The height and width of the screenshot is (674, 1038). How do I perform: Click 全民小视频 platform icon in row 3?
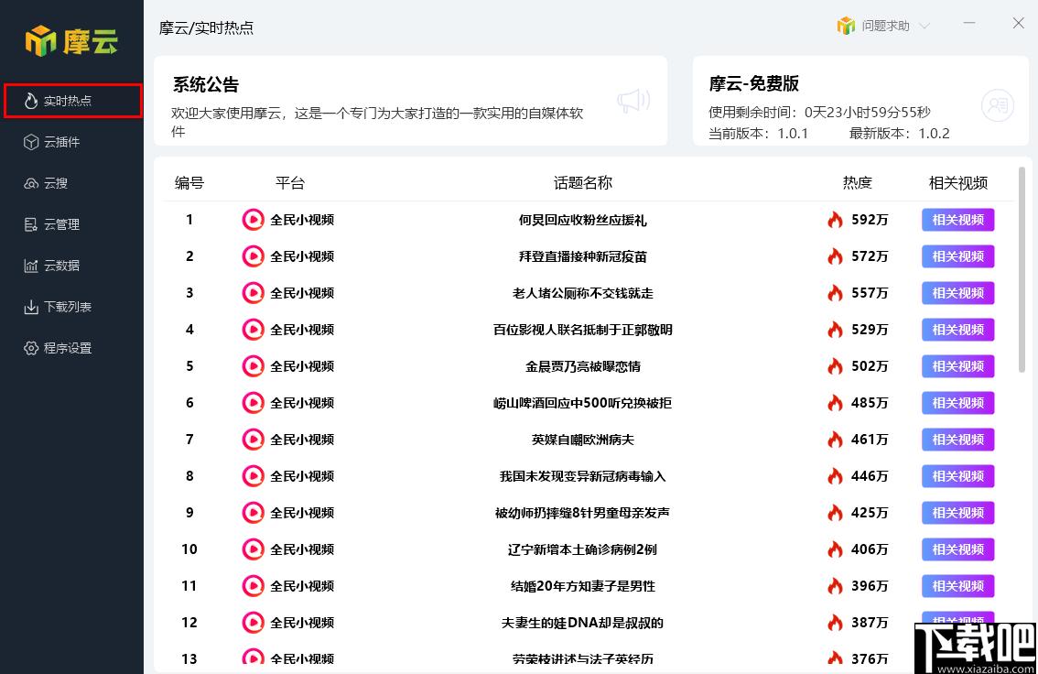point(253,293)
